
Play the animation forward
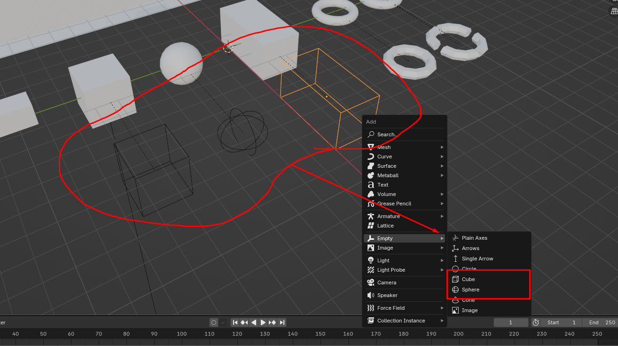click(263, 322)
